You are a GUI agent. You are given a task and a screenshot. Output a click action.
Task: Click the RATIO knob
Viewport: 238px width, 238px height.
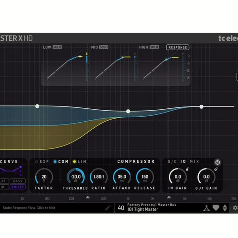pos(99,177)
